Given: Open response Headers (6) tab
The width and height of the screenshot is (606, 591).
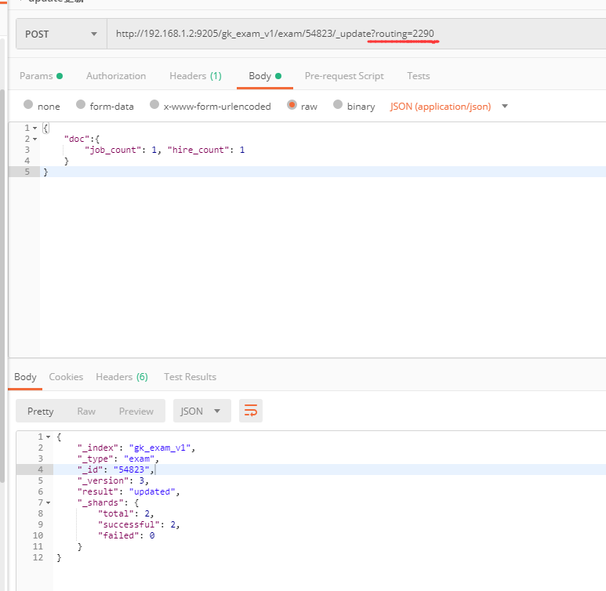Looking at the screenshot, I should click(122, 377).
